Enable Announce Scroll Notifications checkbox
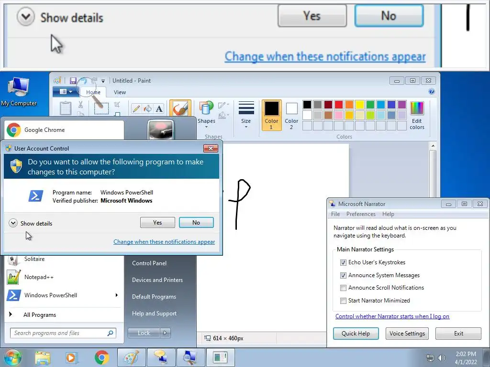Image resolution: width=490 pixels, height=367 pixels. point(343,288)
